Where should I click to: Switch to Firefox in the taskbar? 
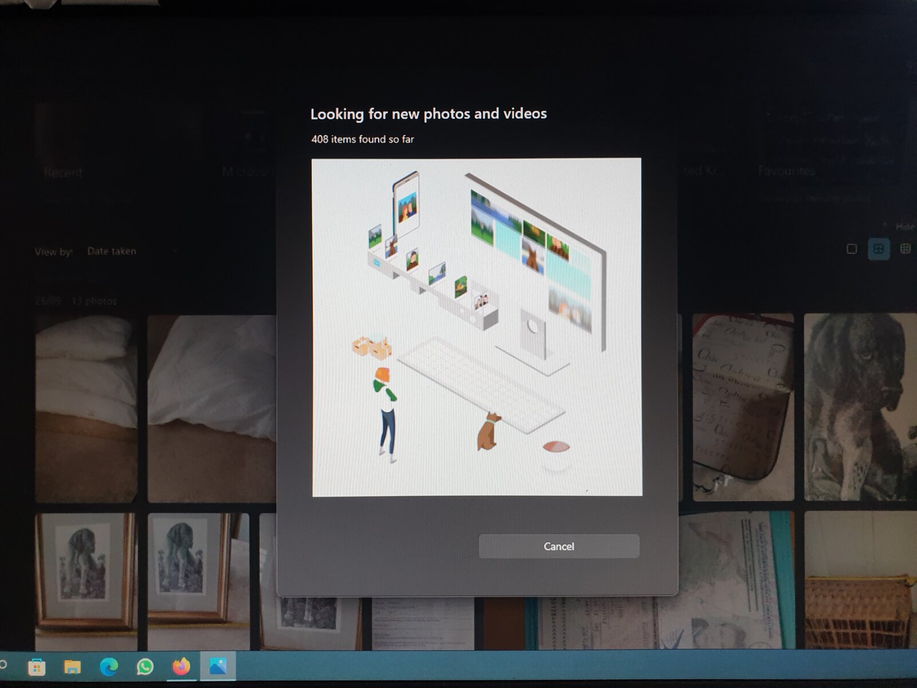click(181, 666)
